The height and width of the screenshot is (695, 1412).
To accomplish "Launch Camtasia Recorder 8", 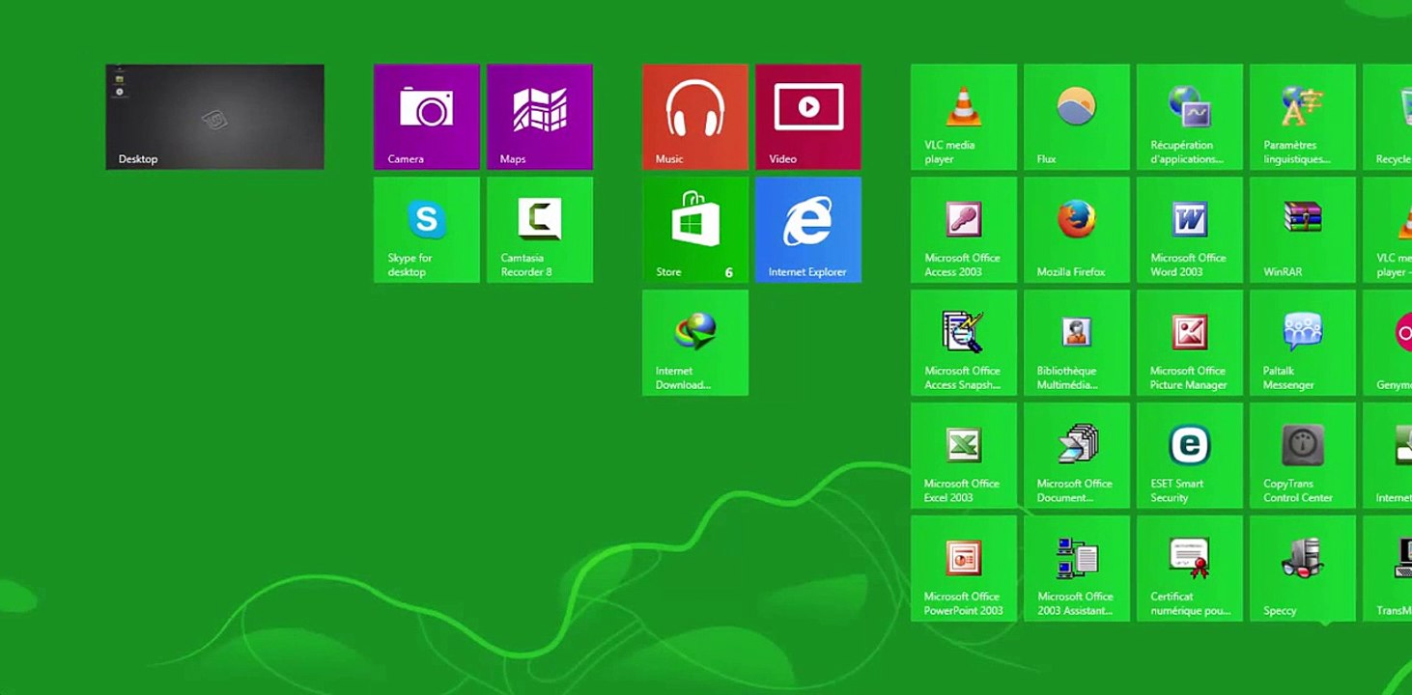I will (540, 230).
